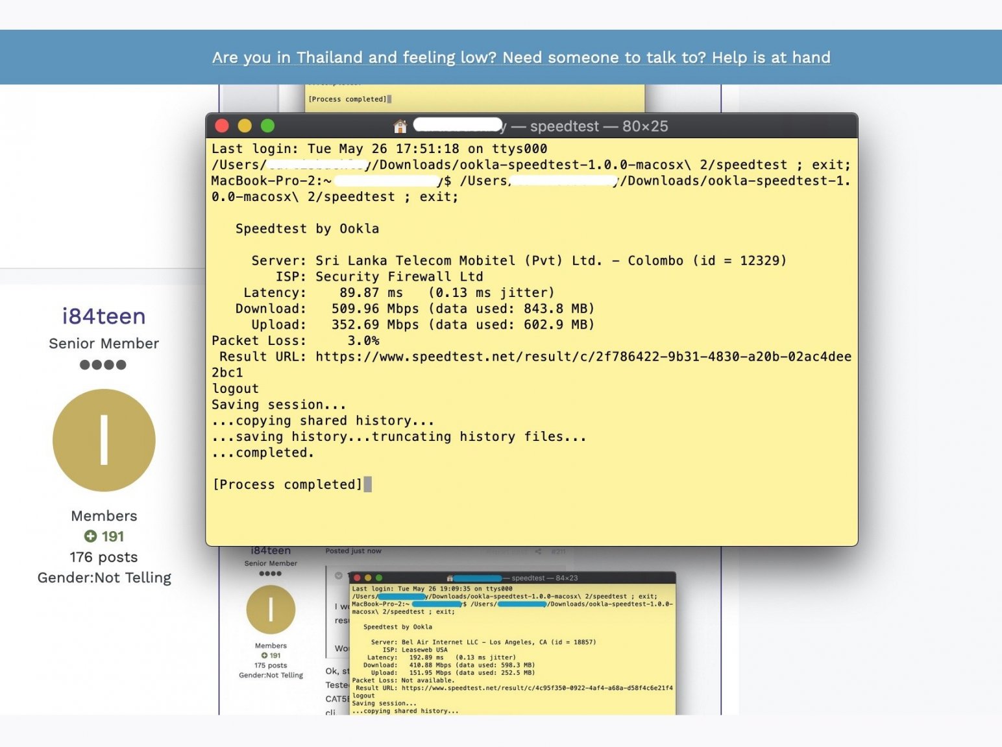Click 'Posted just now' timestamp
This screenshot has width=1002, height=747.
(x=354, y=551)
